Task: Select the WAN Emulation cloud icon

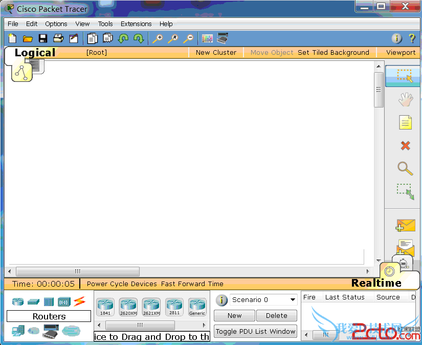Action: (x=34, y=331)
